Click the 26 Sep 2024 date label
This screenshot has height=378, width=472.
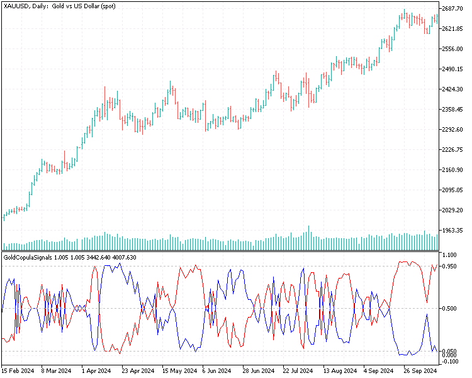[421, 371]
